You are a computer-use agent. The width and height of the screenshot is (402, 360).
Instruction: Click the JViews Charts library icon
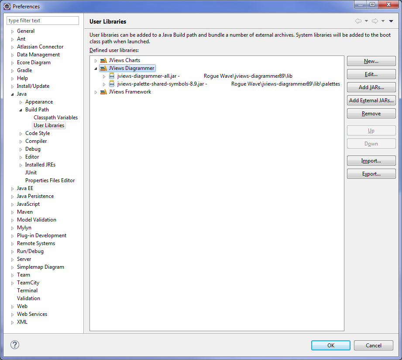point(103,60)
